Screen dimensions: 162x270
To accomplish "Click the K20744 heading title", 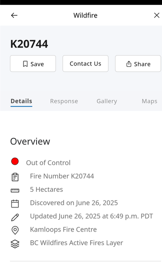I will point(29,44).
